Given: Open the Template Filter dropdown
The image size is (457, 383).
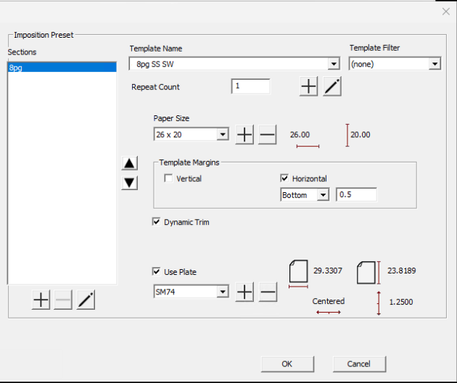Looking at the screenshot, I should click(435, 64).
